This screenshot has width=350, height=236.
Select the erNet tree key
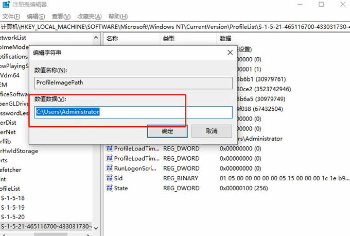click(x=8, y=132)
